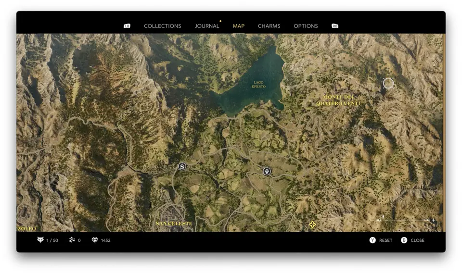The height and width of the screenshot is (274, 462).
Task: Select the MAP tab
Action: coord(239,26)
